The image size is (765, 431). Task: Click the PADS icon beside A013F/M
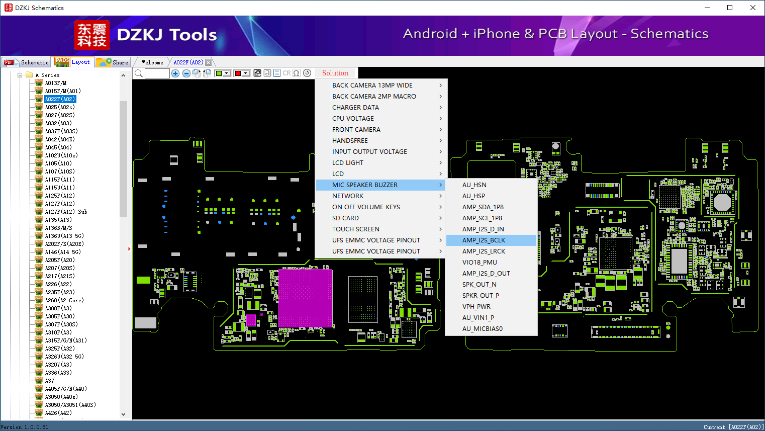click(39, 83)
